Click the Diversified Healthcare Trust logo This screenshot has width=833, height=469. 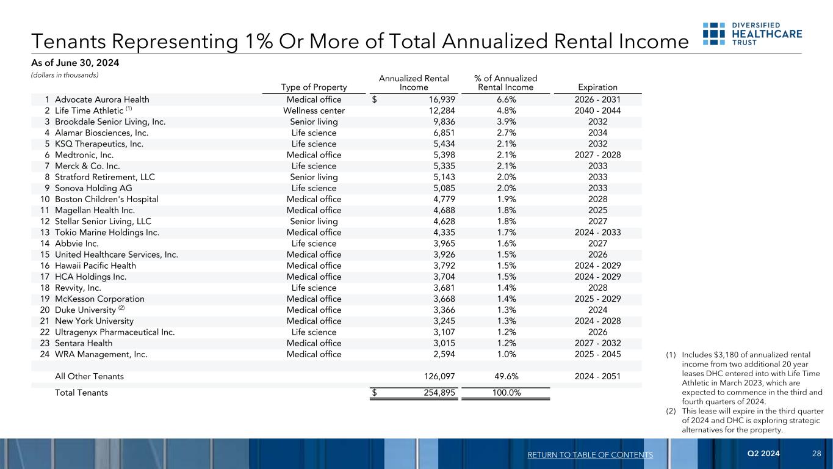pyautogui.click(x=752, y=34)
